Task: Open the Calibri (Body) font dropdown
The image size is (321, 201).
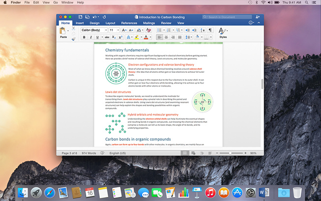Action: point(93,30)
